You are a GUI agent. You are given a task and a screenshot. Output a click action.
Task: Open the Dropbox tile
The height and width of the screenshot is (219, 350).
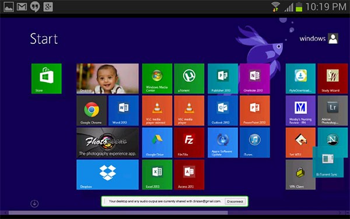click(107, 175)
